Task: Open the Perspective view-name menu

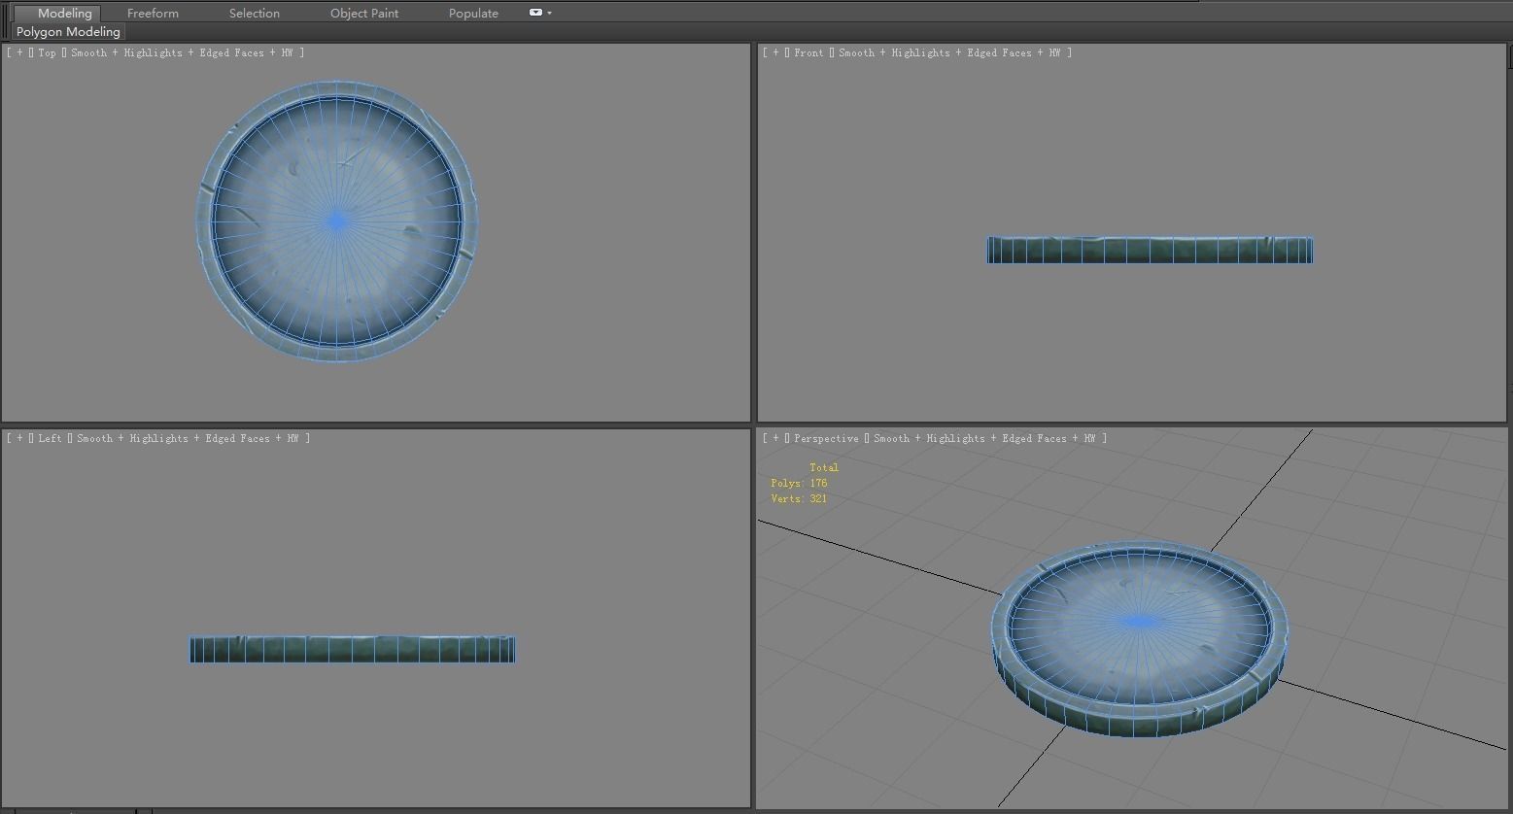Action: [x=826, y=438]
